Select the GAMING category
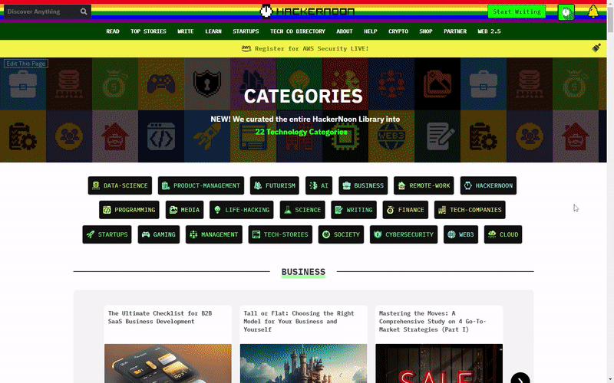614x383 pixels. click(x=159, y=234)
